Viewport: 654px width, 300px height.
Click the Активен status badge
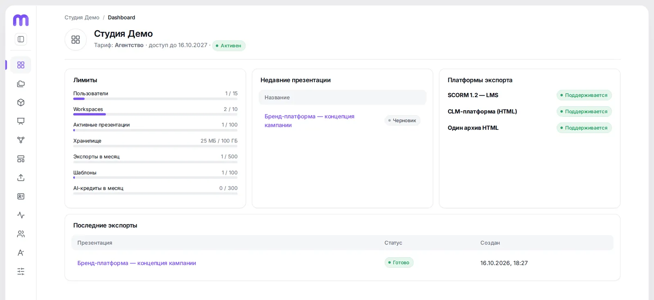229,46
